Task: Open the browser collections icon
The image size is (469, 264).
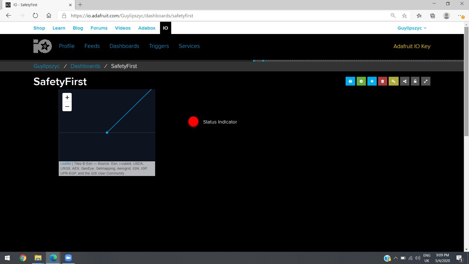Action: [433, 16]
